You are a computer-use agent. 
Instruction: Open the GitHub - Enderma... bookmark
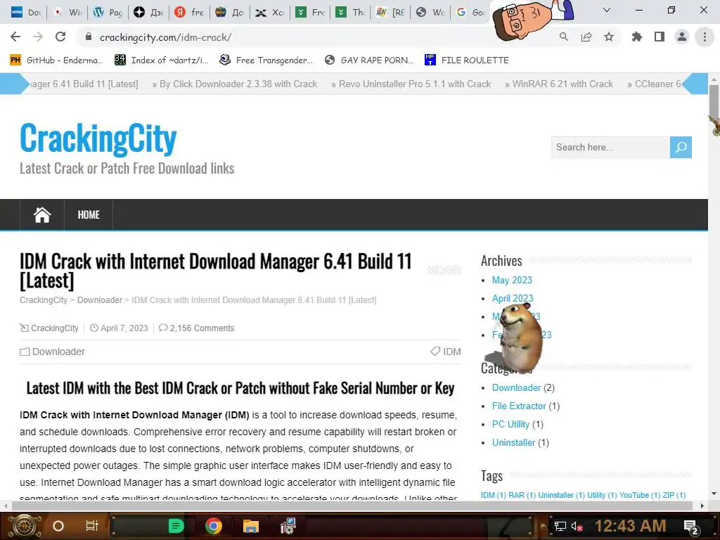(56, 60)
